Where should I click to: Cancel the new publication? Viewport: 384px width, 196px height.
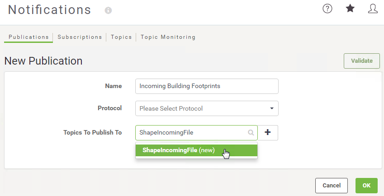332,186
